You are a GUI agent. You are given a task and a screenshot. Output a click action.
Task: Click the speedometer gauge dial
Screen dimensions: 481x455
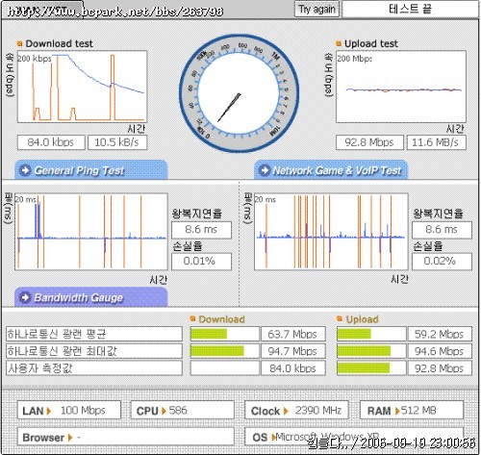point(239,93)
